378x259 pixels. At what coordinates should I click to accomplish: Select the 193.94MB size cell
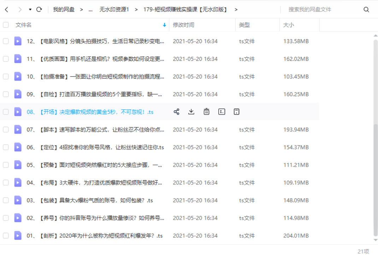coord(296,129)
